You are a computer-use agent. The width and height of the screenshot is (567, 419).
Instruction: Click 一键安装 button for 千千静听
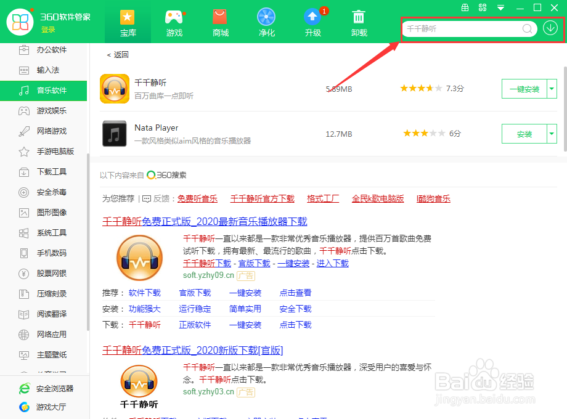[x=524, y=89]
